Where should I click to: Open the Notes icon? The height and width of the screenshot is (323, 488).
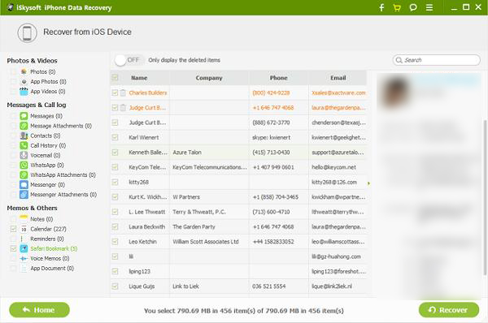pyautogui.click(x=24, y=219)
